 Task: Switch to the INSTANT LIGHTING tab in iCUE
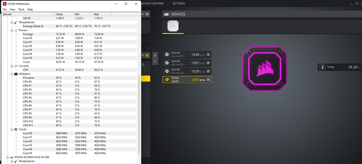coord(152,4)
